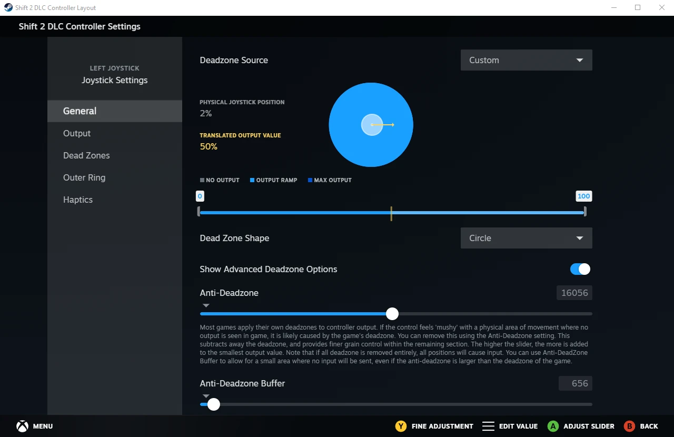
Task: Click the joystick position circle visualization
Action: (x=371, y=125)
